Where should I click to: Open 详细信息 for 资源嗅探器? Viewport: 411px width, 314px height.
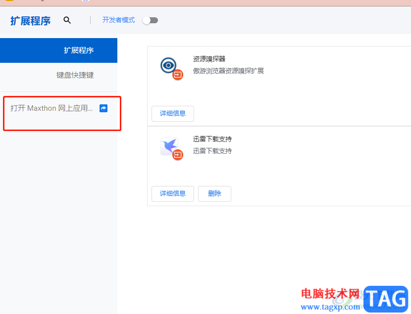click(173, 114)
